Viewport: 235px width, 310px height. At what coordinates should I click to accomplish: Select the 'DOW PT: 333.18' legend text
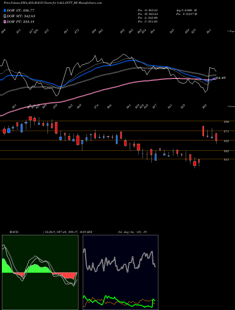[20, 22]
